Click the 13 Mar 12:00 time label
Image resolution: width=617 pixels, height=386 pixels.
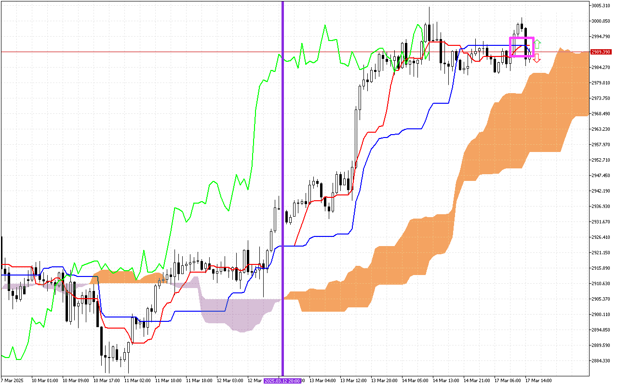point(354,381)
